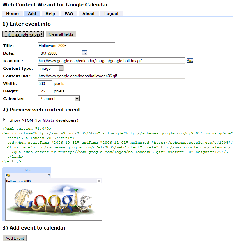Click the gd:when startTime XML line
233x245 pixels.
coord(120,143)
